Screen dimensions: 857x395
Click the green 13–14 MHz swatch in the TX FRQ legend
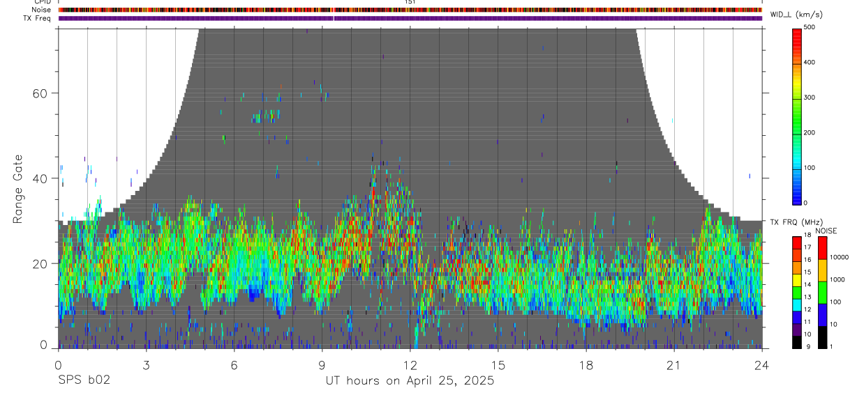[797, 293]
